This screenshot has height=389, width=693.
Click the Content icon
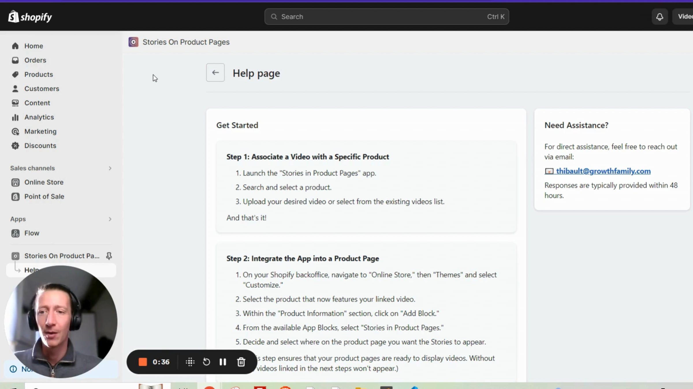coord(15,103)
